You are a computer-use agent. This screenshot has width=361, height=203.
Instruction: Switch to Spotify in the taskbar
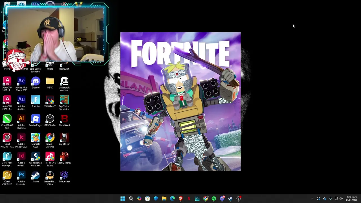(214, 198)
